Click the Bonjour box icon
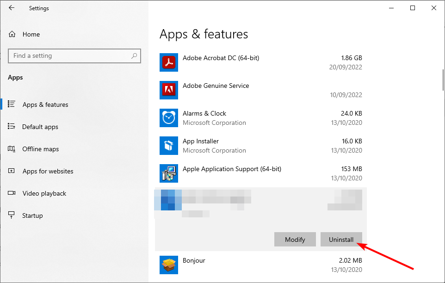The width and height of the screenshot is (445, 283). click(x=169, y=265)
